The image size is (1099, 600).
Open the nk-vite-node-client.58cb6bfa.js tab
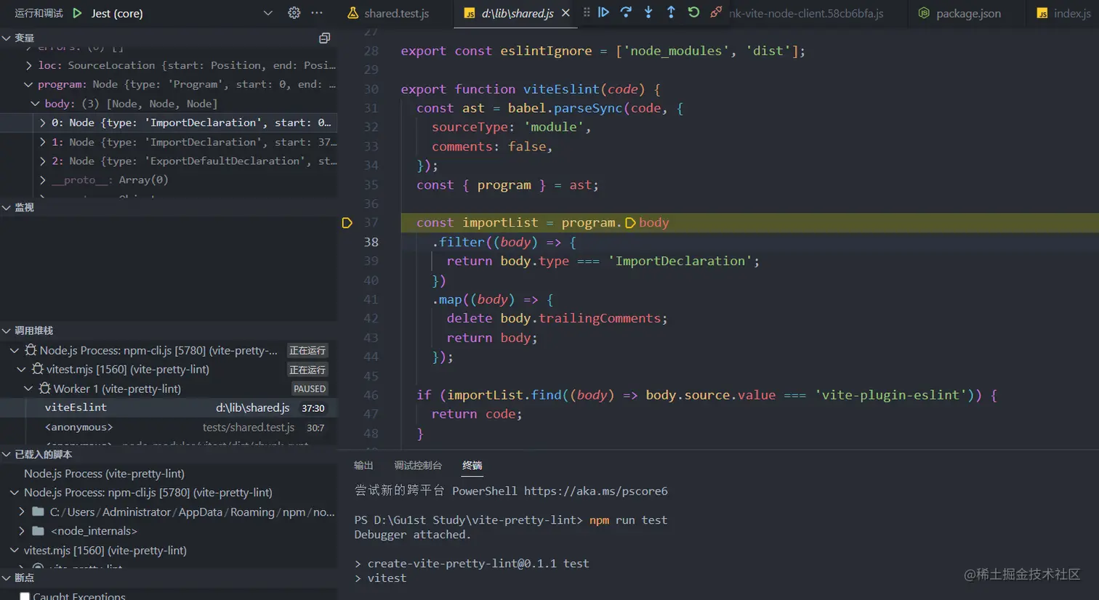click(x=807, y=13)
